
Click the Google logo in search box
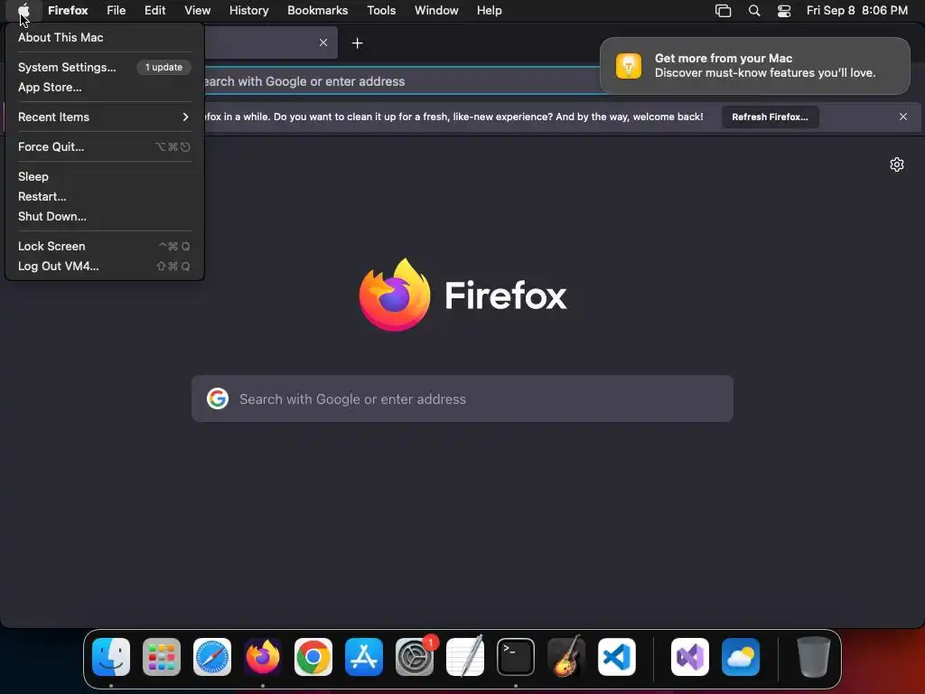[218, 399]
